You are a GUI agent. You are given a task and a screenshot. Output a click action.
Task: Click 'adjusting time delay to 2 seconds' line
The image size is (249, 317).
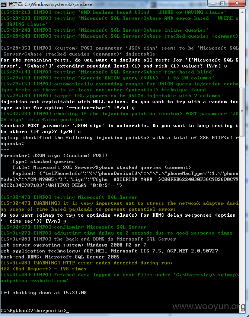pos(116,233)
